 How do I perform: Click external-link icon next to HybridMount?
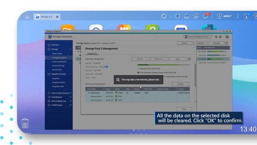pyautogui.click(x=71, y=97)
